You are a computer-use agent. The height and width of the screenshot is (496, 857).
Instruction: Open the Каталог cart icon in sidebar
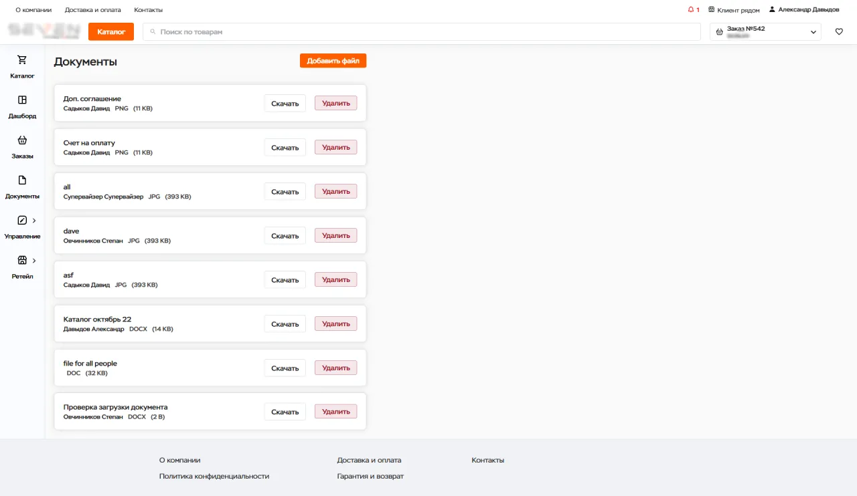22,60
